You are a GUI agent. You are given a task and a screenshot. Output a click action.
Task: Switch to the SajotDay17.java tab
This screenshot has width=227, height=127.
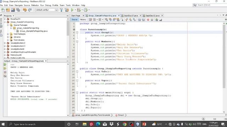coord(131,16)
